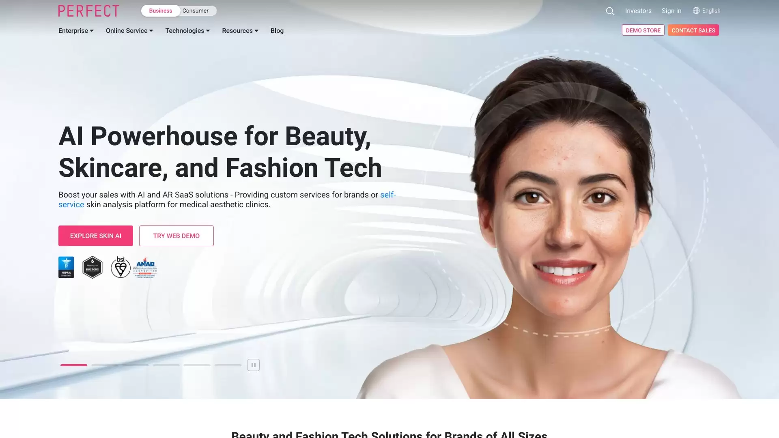Screen dimensions: 779x438
Task: Open the self-service hyperlink
Action: coord(387,195)
